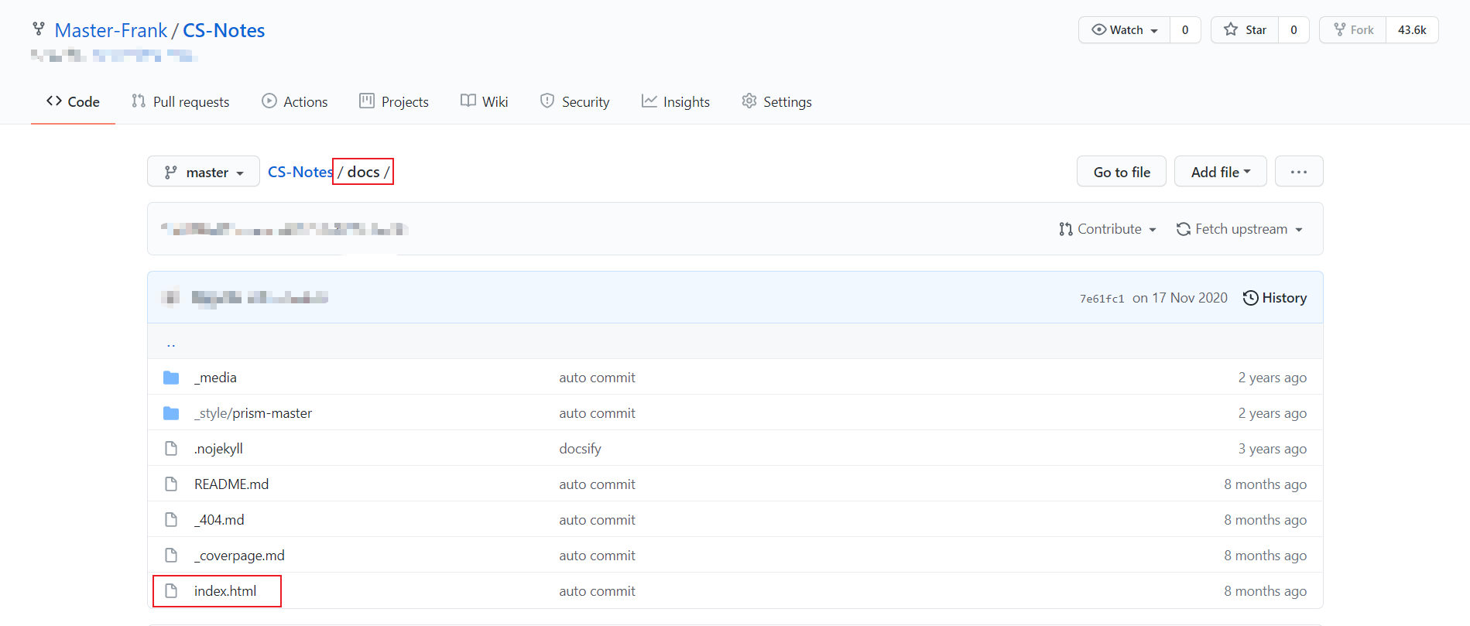Click the Pull requests icon
The image size is (1470, 626).
(x=139, y=101)
